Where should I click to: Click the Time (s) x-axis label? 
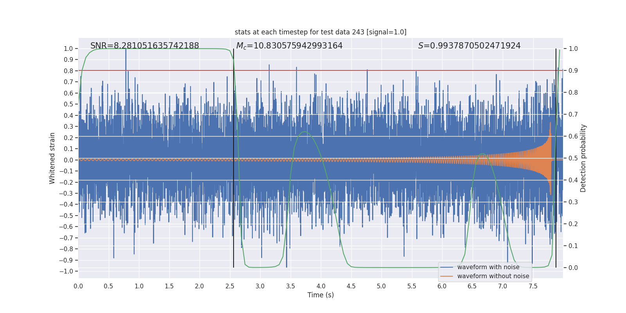[321, 295]
